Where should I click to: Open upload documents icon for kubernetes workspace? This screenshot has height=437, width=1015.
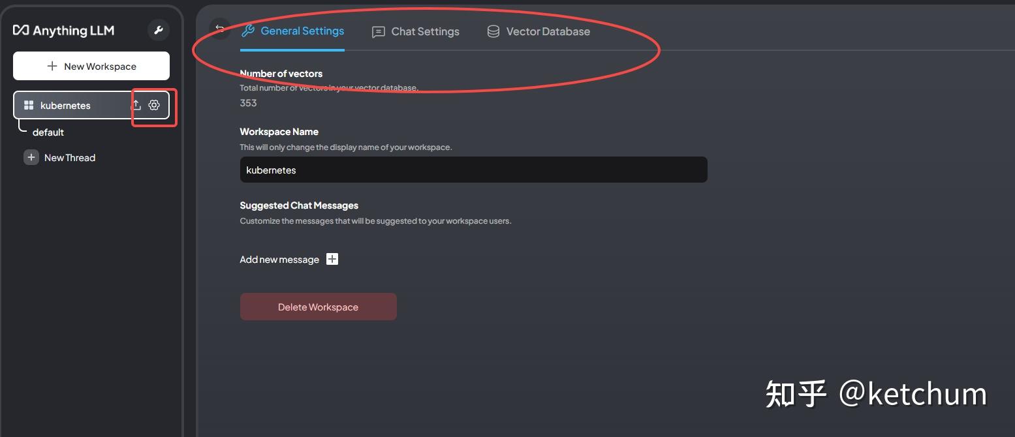pos(136,105)
